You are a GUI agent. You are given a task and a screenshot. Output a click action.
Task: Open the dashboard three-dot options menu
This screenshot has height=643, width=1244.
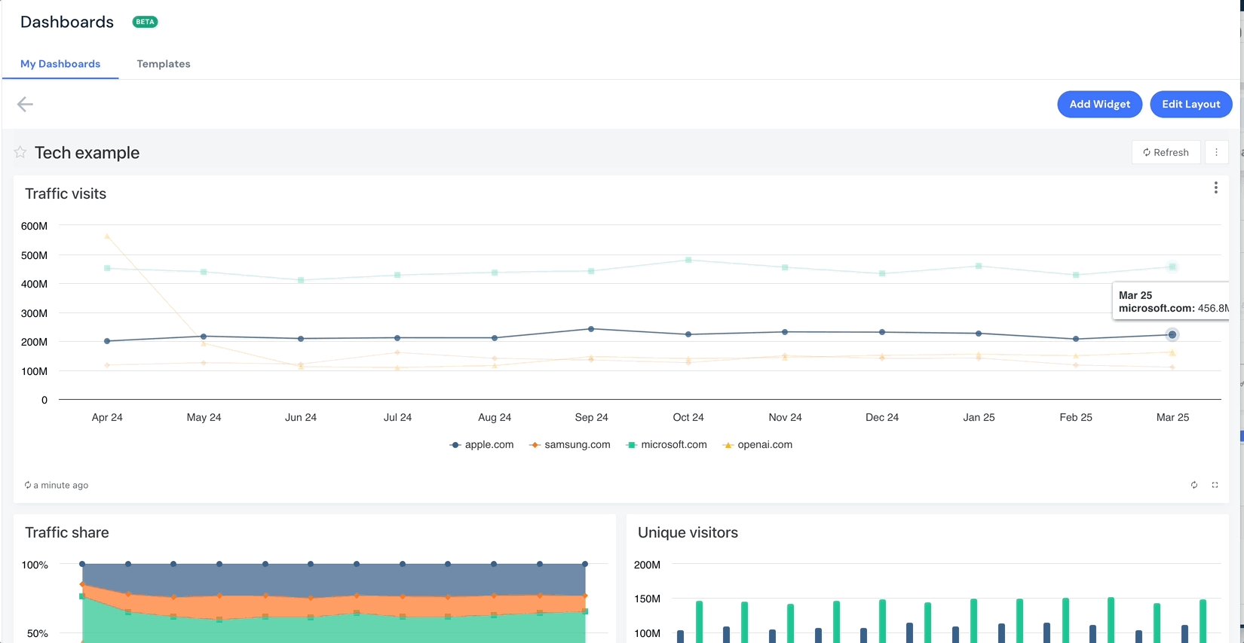click(1216, 152)
